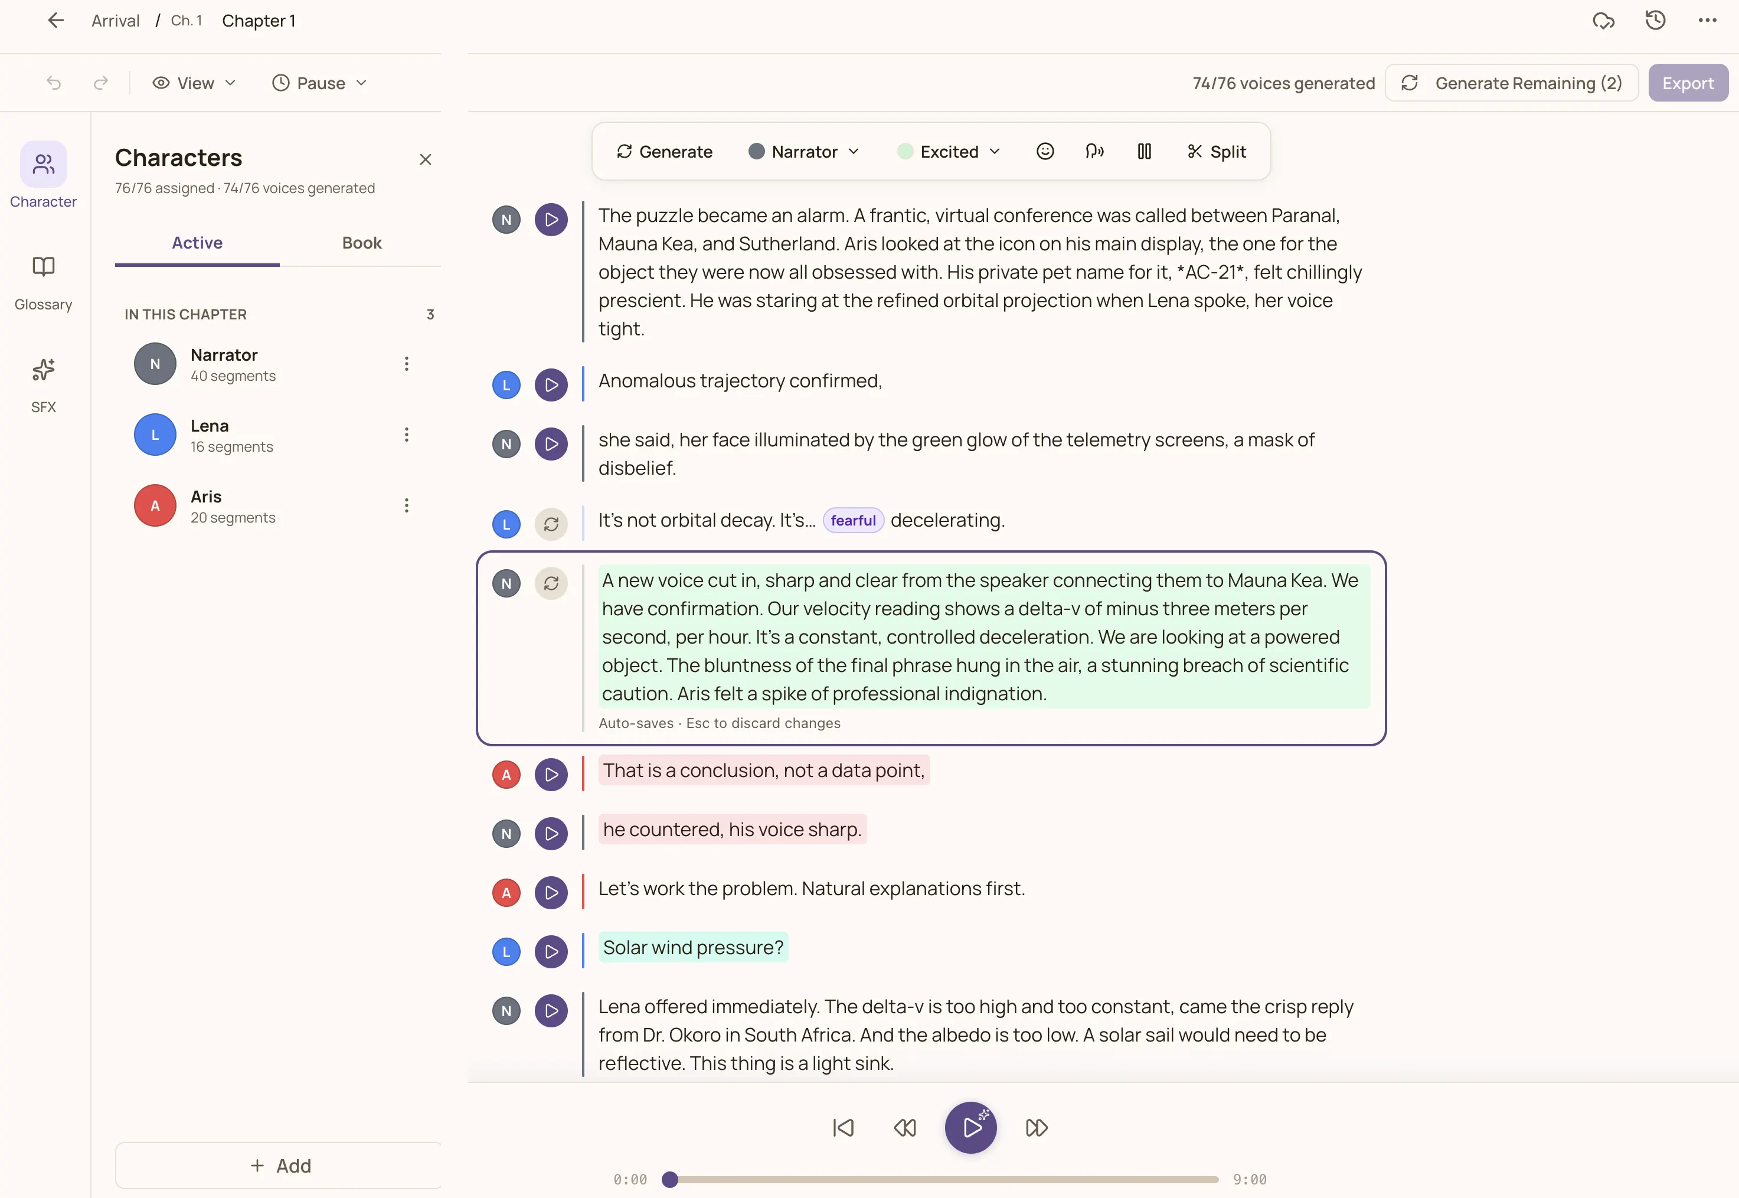
Task: Open the three-dot more options menu
Action: tap(1708, 20)
